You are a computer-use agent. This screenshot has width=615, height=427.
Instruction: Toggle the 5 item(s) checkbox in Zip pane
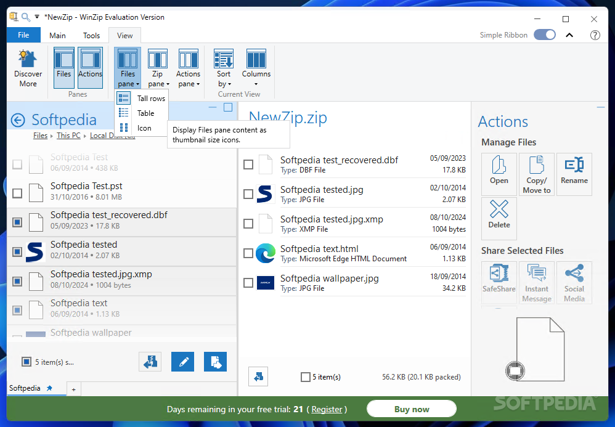tap(306, 377)
